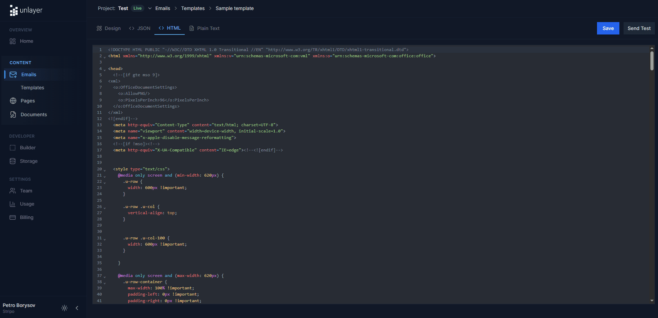This screenshot has height=318, width=658.
Task: Click the viewport meta tag line
Action: pos(199,131)
